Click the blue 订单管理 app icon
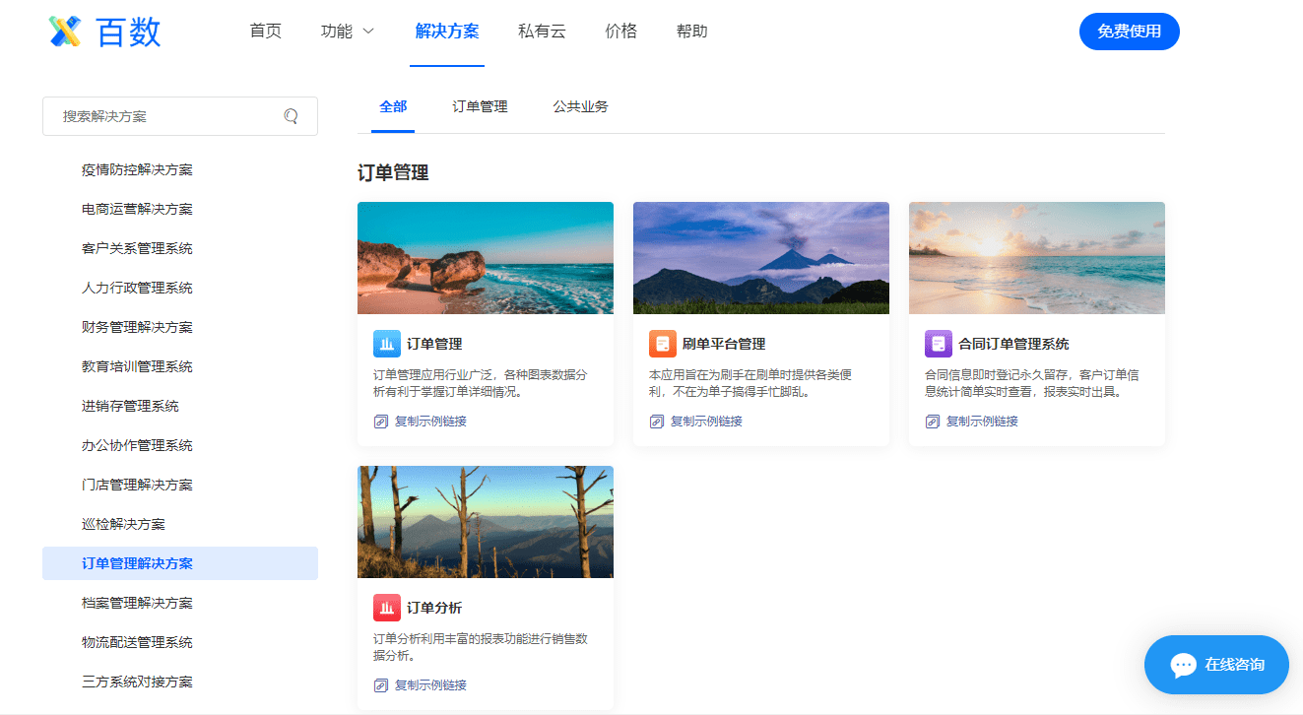 tap(387, 344)
